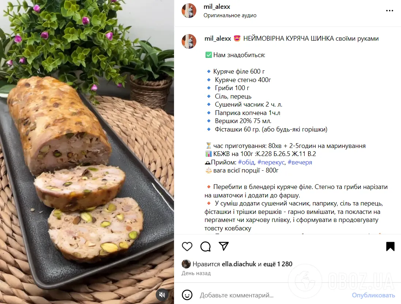Click the chicken ham video
Viewport: 401px width, 304px height.
(87, 152)
